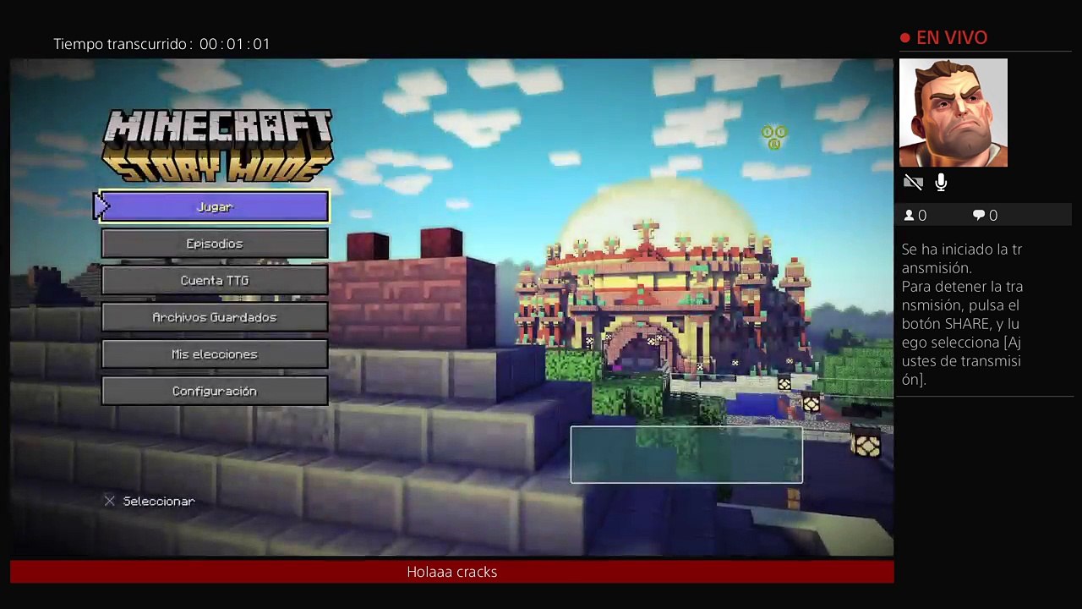Toggle the crossed-out camera icon

[913, 182]
